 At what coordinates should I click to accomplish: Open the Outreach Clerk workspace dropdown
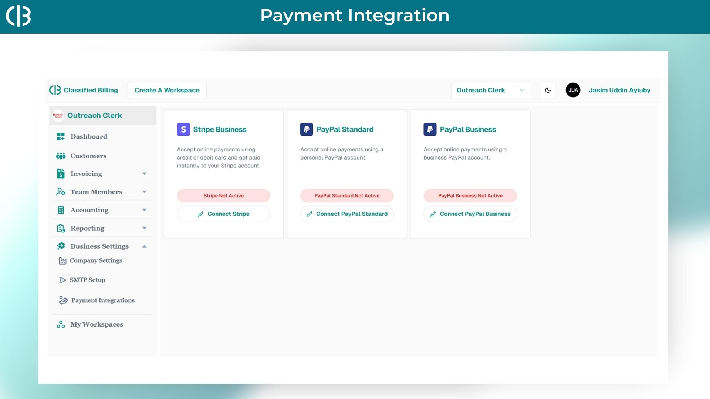click(x=490, y=90)
